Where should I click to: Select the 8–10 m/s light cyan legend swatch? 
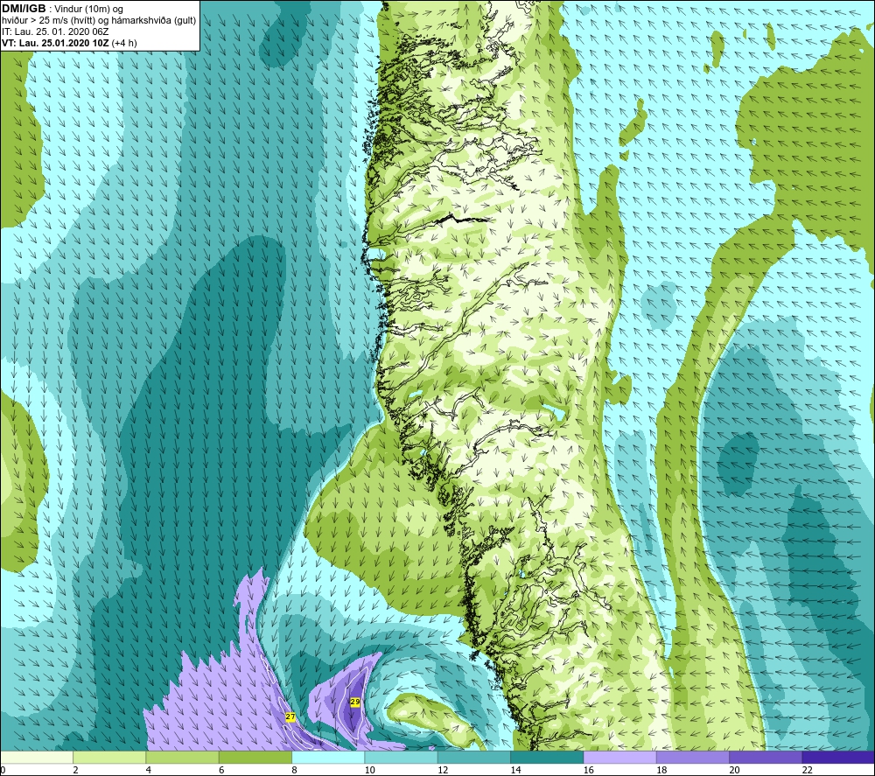[x=328, y=758]
